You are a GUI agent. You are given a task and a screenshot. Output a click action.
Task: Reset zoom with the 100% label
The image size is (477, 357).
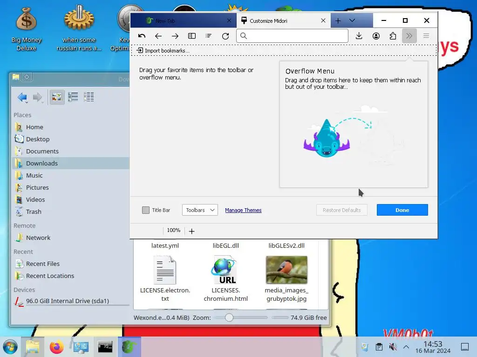click(174, 231)
